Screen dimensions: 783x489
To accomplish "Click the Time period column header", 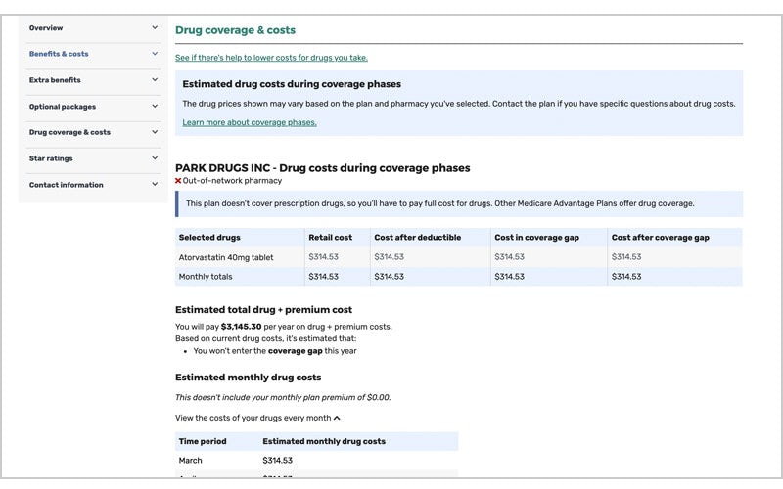I will 203,441.
